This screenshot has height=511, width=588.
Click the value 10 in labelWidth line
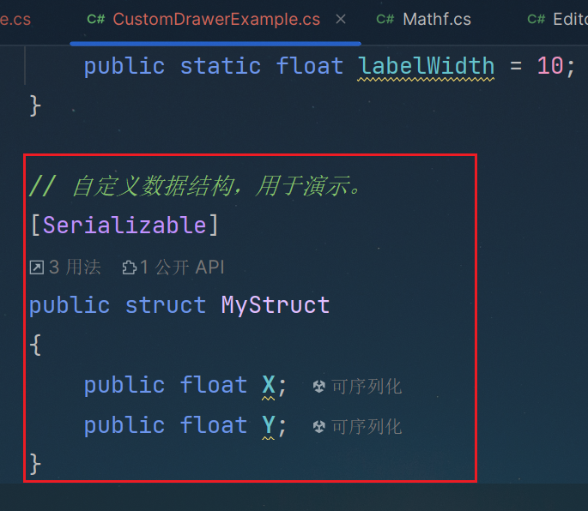coord(550,66)
